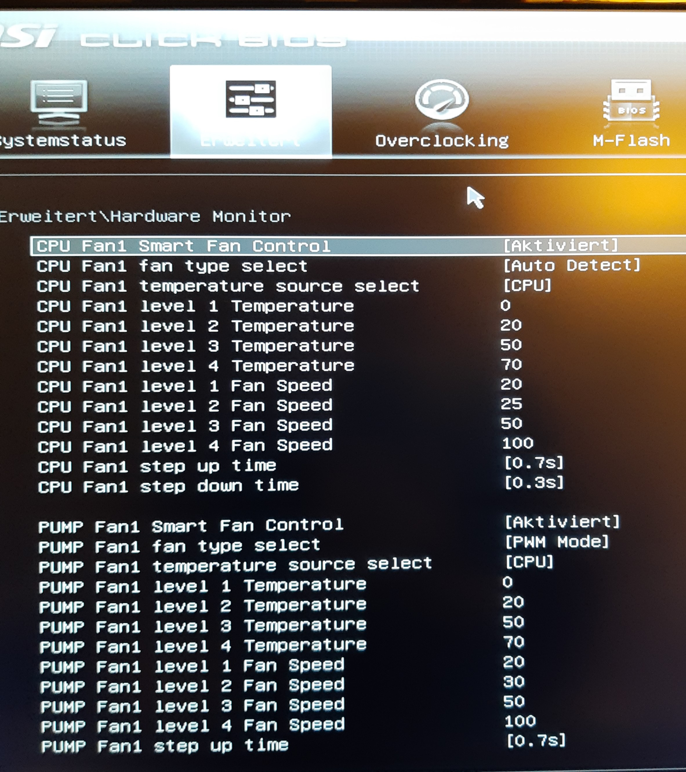Viewport: 686px width, 772px height.
Task: Edit PUMP Fan1 level 3 Temperature value 50
Action: [513, 622]
